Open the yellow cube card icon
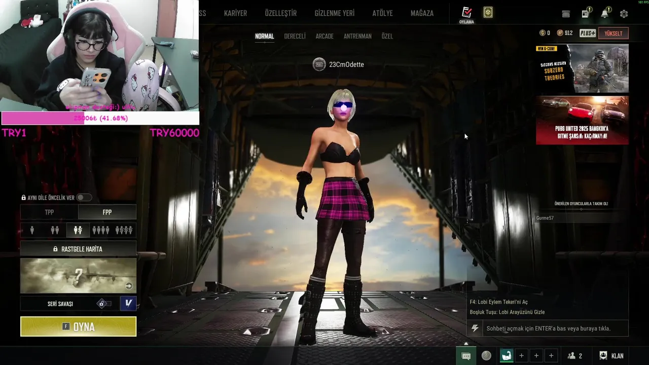 click(x=488, y=13)
